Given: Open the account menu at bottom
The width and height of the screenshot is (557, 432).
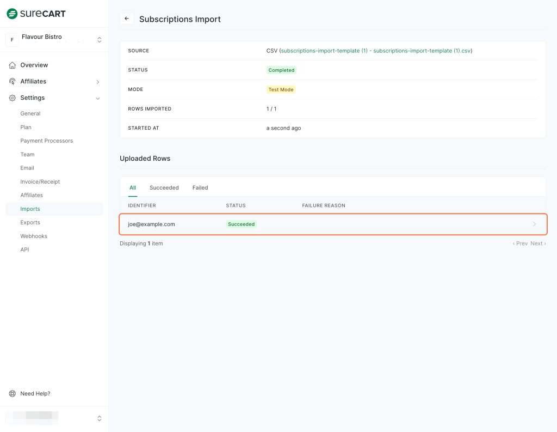Looking at the screenshot, I should [x=99, y=418].
